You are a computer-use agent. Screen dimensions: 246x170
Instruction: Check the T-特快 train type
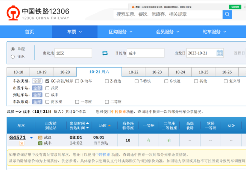pyautogui.click(x=137, y=81)
